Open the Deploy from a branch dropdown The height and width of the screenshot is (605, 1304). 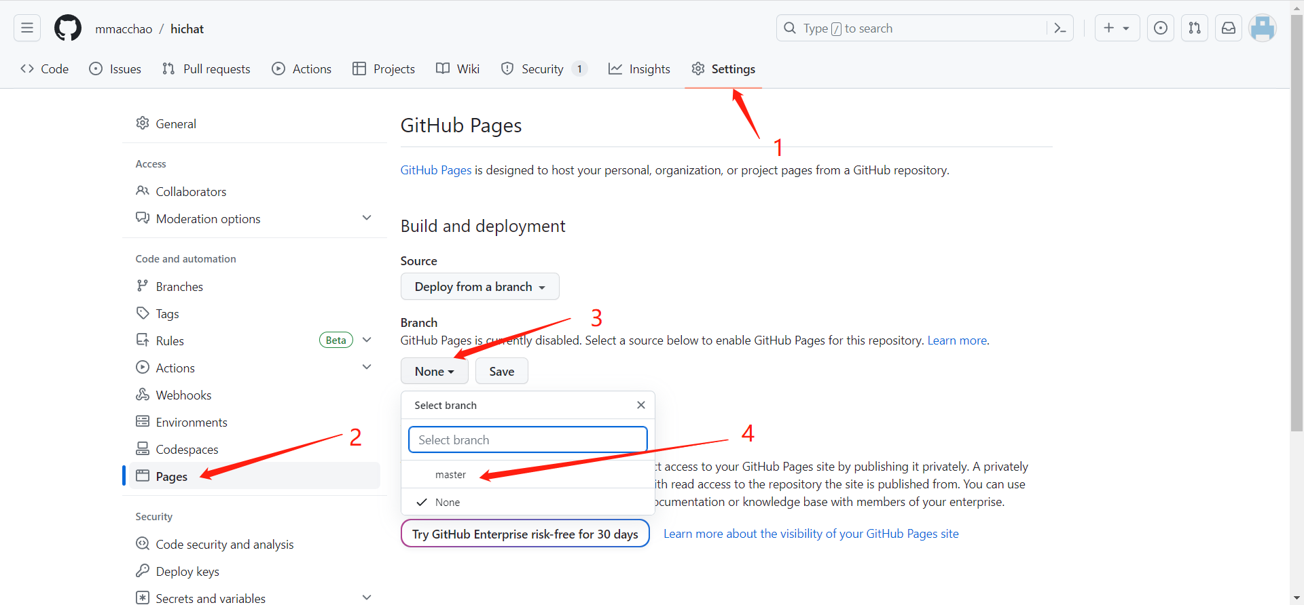point(479,286)
